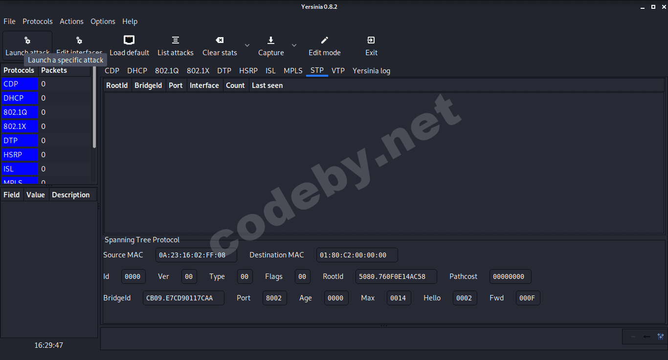Click the Protocols column header
This screenshot has height=360, width=668.
(x=19, y=70)
